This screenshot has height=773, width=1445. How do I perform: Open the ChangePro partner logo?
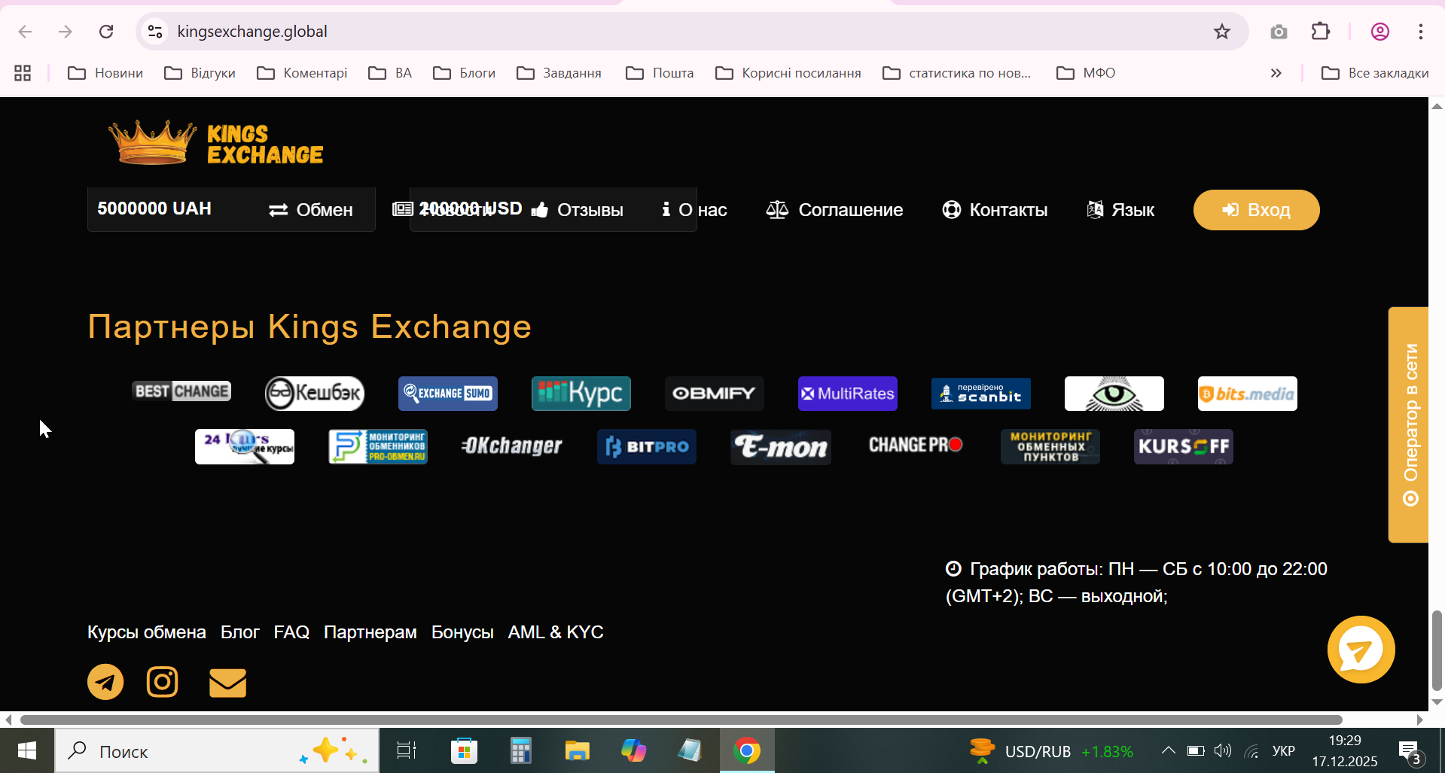(x=916, y=445)
